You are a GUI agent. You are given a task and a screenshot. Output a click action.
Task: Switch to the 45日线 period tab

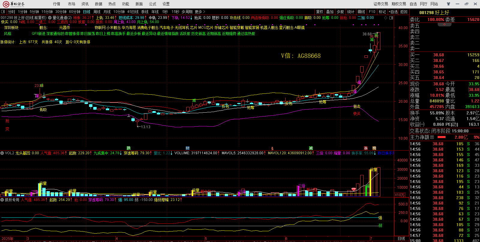tap(133, 12)
